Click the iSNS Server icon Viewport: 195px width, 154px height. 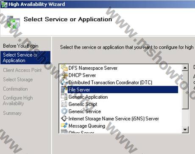(x=64, y=118)
